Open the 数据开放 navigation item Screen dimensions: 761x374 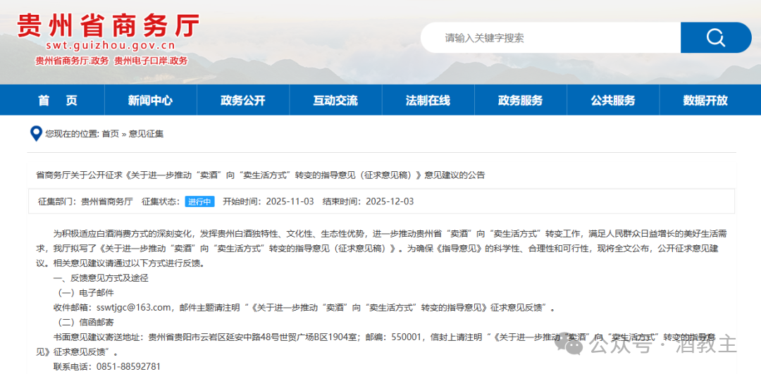pyautogui.click(x=705, y=101)
